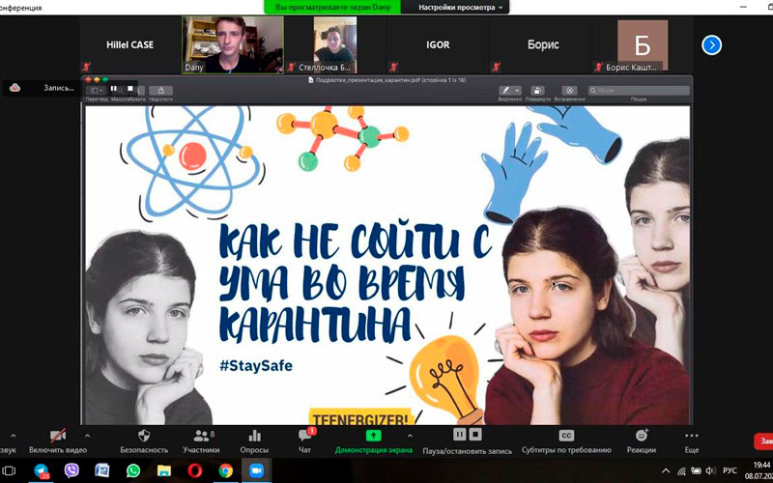
Task: Select the Борис name-only participant tile
Action: (543, 44)
